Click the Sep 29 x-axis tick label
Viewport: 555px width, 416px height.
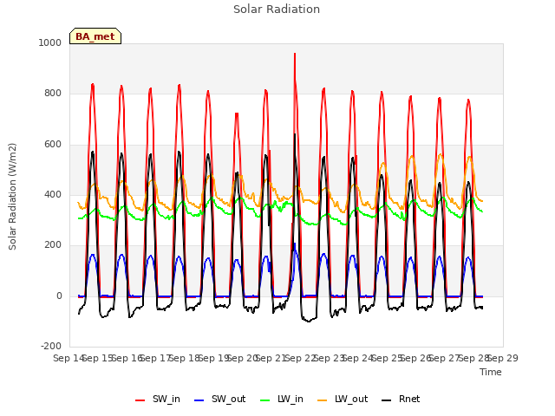(x=503, y=358)
